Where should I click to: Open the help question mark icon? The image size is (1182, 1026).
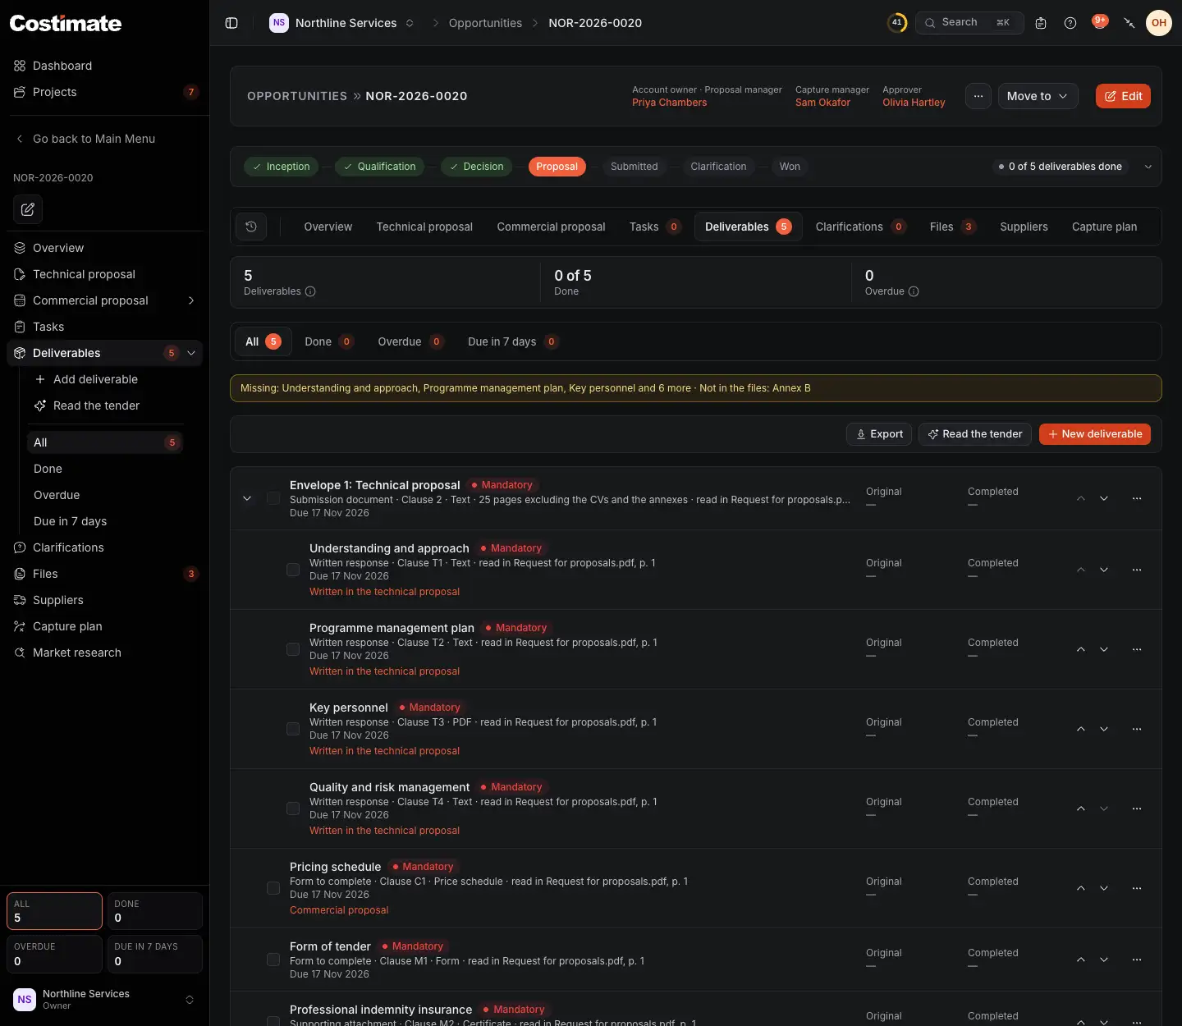pos(1070,23)
